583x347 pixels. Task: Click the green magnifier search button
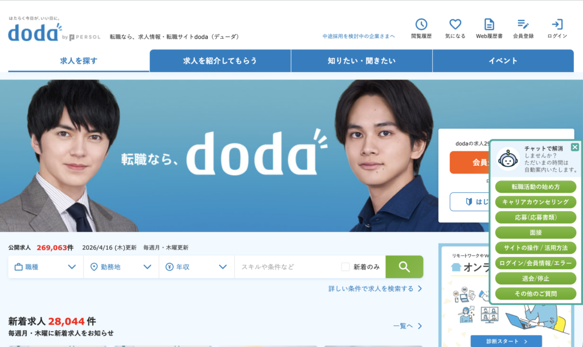coord(404,267)
